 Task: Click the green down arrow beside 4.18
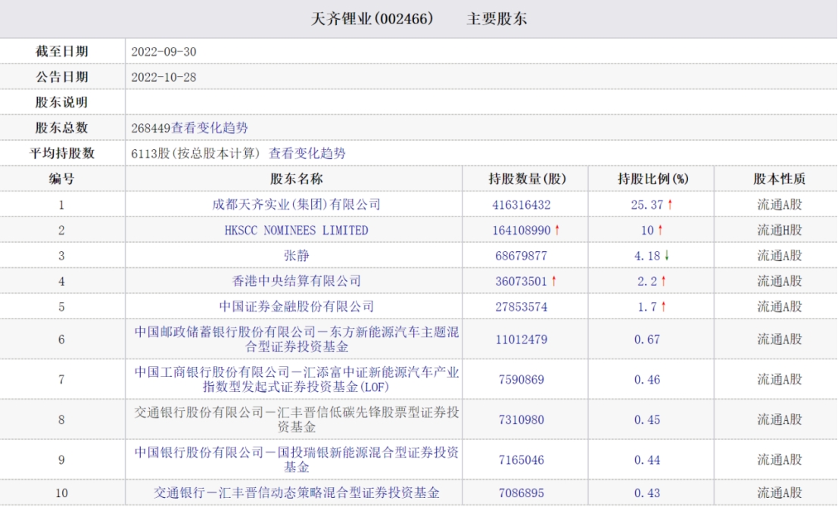pyautogui.click(x=667, y=256)
